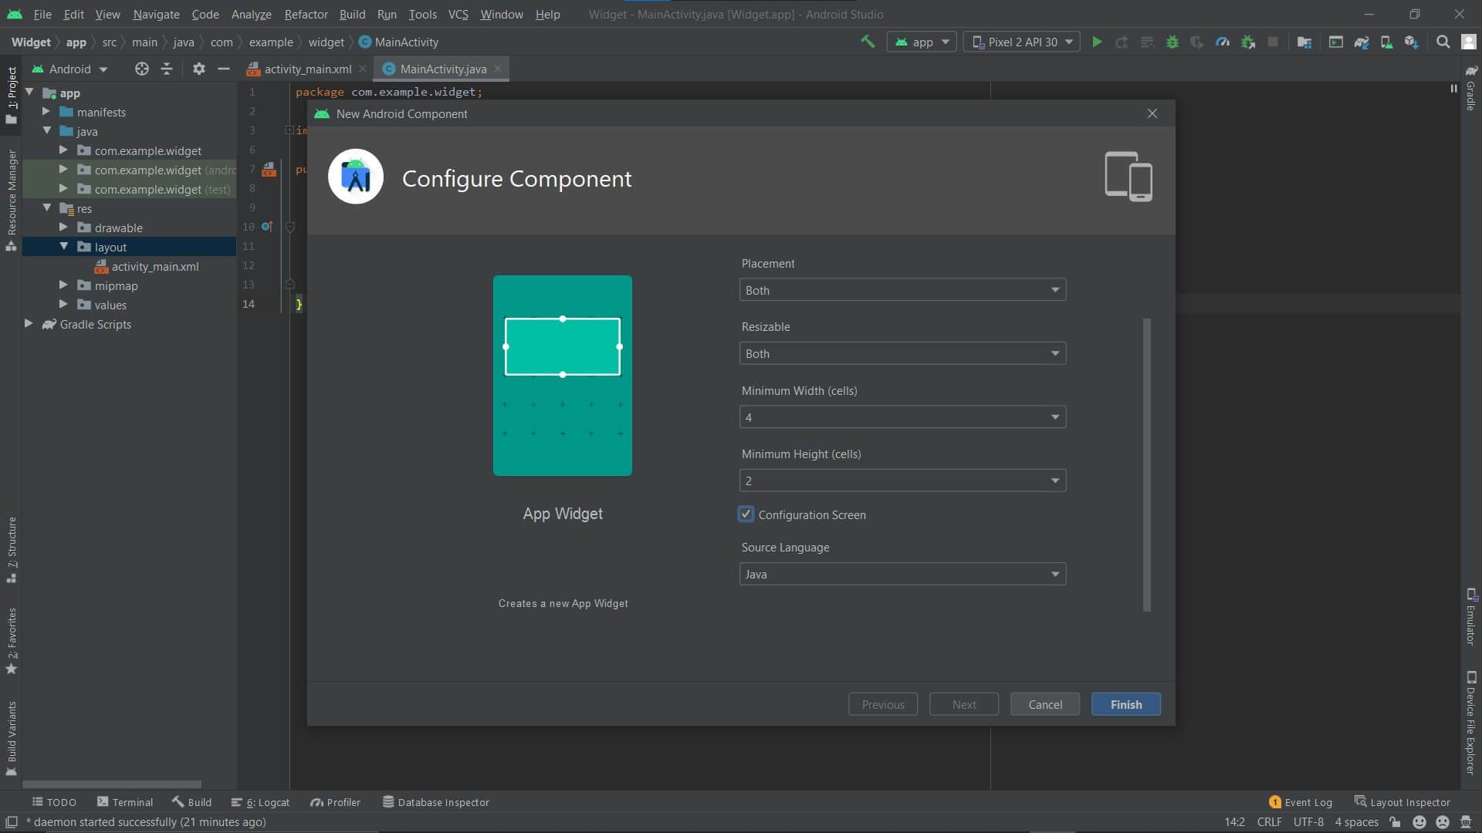Click the user account avatar icon
The width and height of the screenshot is (1482, 833).
[x=1469, y=42]
